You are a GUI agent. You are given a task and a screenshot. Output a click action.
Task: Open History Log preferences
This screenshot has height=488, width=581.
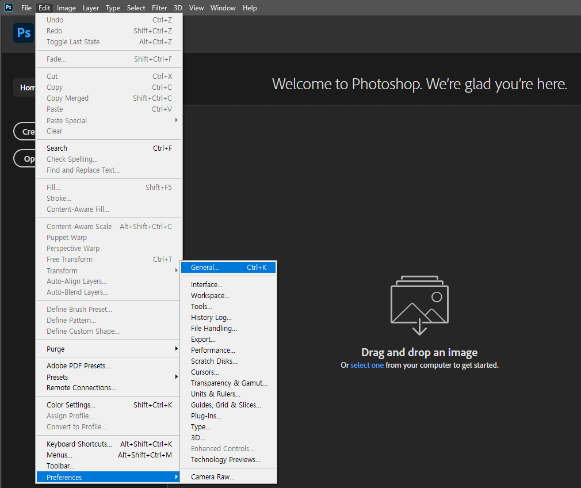228,318
